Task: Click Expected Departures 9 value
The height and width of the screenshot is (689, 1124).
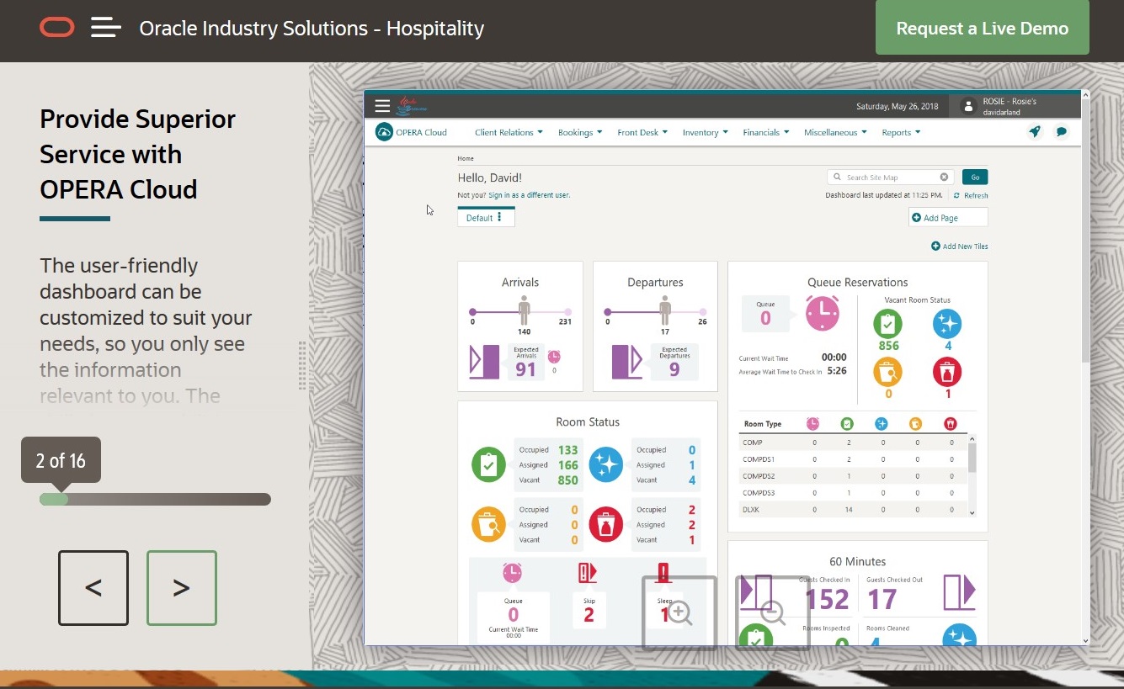Action: pos(674,369)
